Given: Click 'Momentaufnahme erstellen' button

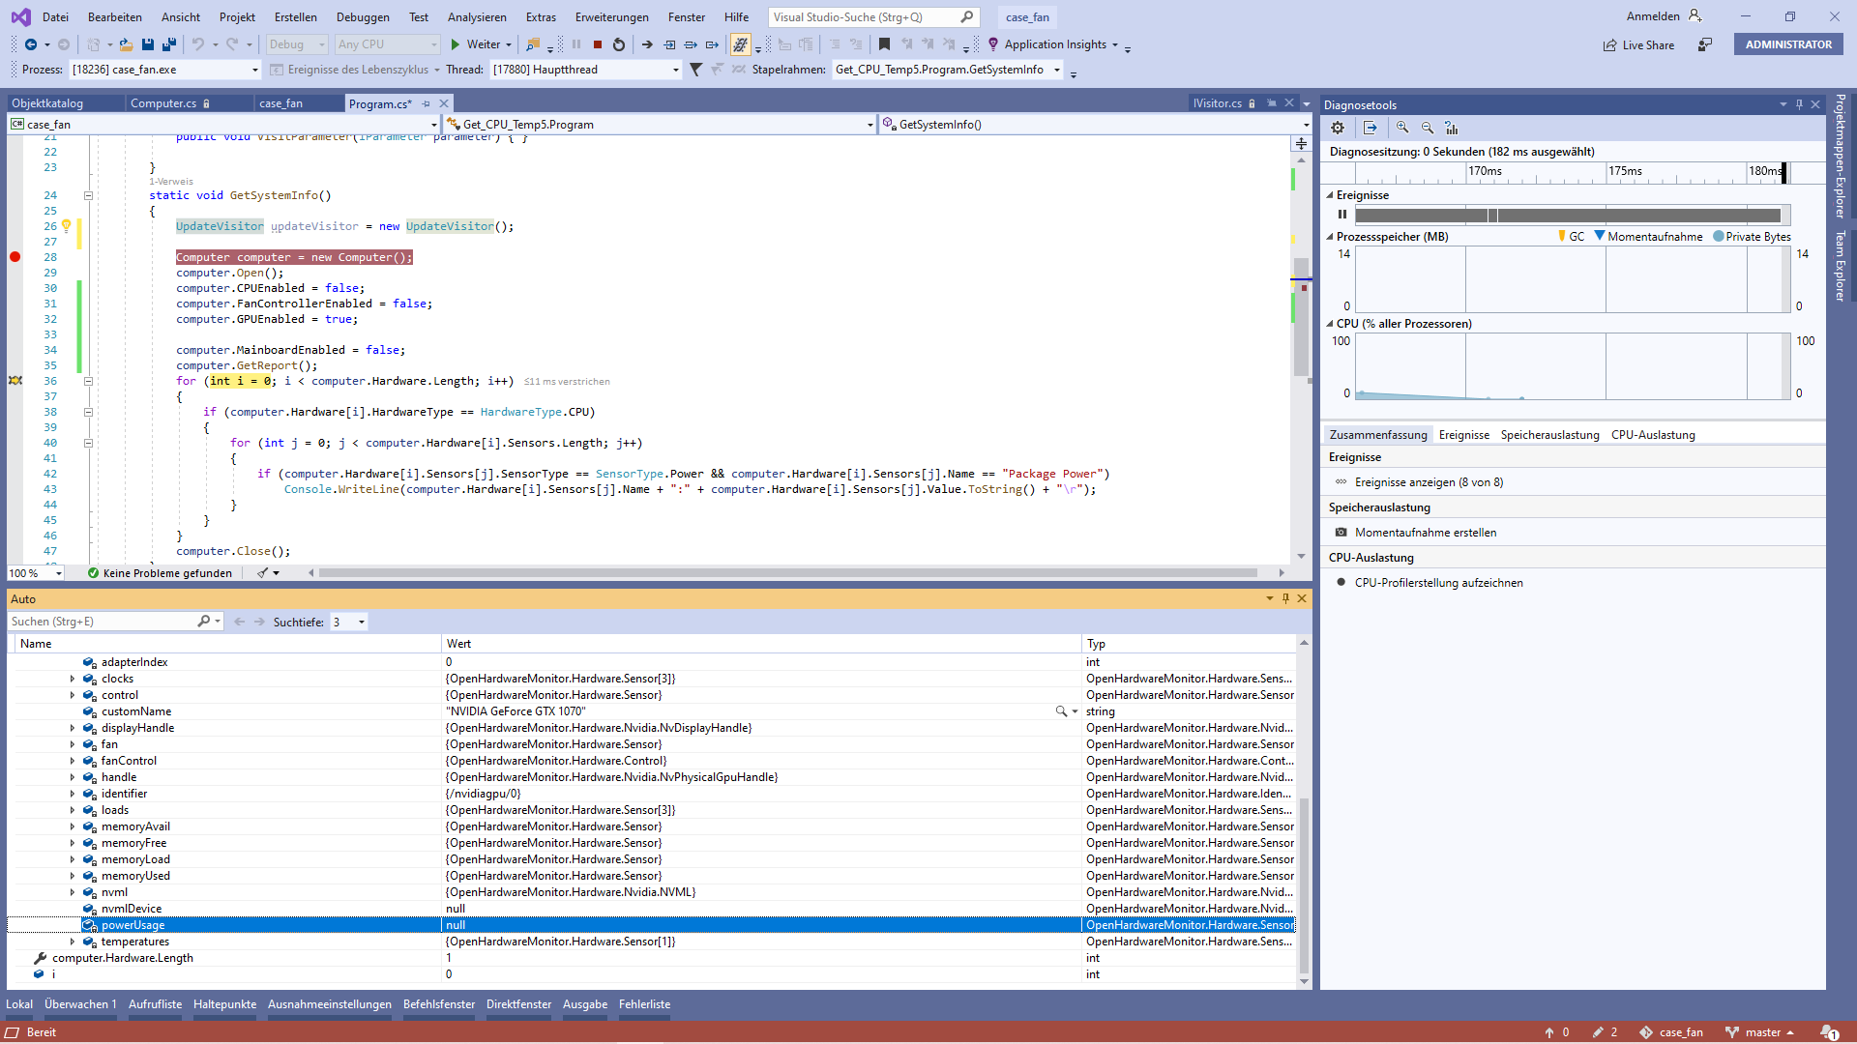Looking at the screenshot, I should (1425, 532).
